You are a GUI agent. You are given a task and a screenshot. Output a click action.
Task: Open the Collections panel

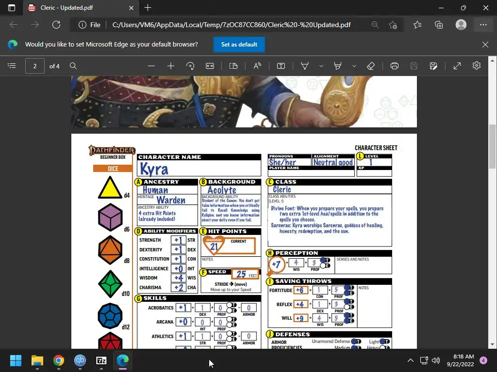439,25
